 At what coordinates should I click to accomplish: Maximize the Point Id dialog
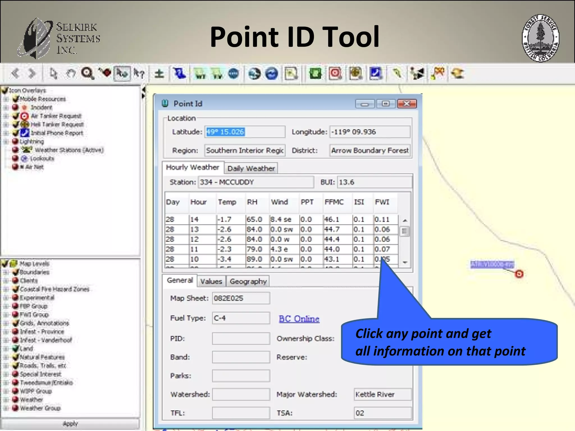pyautogui.click(x=386, y=104)
